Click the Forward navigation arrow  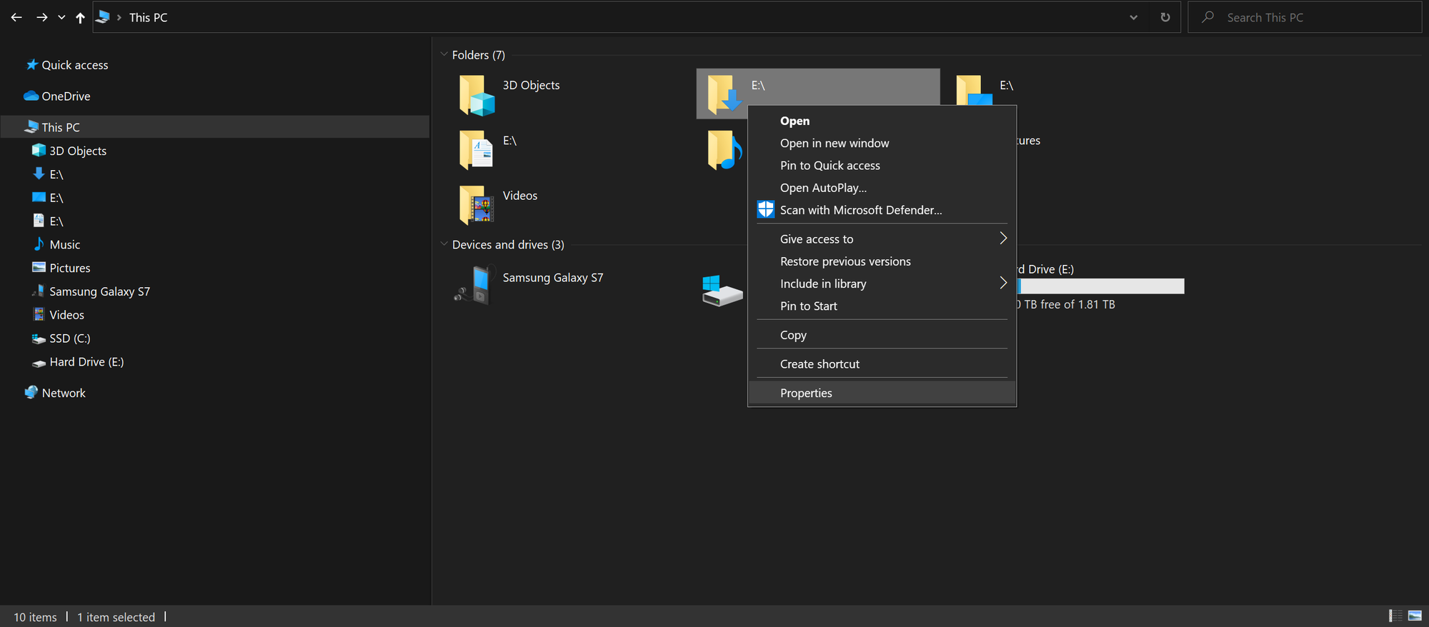click(42, 17)
